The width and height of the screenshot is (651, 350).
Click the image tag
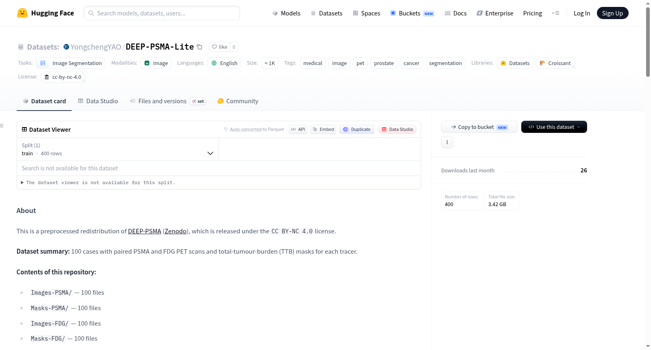pyautogui.click(x=339, y=63)
